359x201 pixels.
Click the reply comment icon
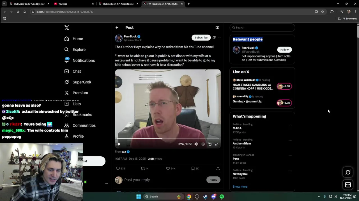tap(118, 168)
